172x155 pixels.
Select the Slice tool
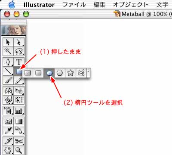(8, 141)
